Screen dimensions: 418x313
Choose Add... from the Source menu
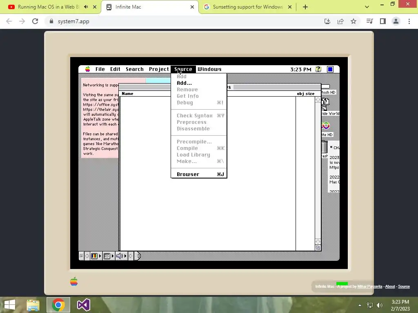click(199, 83)
